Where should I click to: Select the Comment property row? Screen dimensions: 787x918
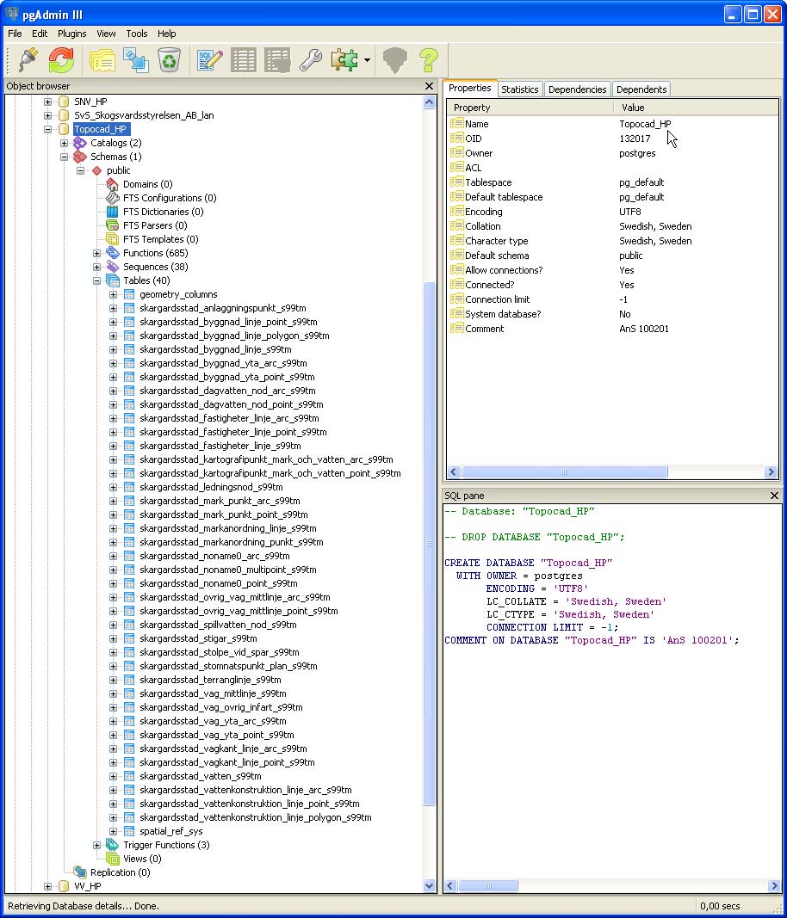tap(613, 329)
